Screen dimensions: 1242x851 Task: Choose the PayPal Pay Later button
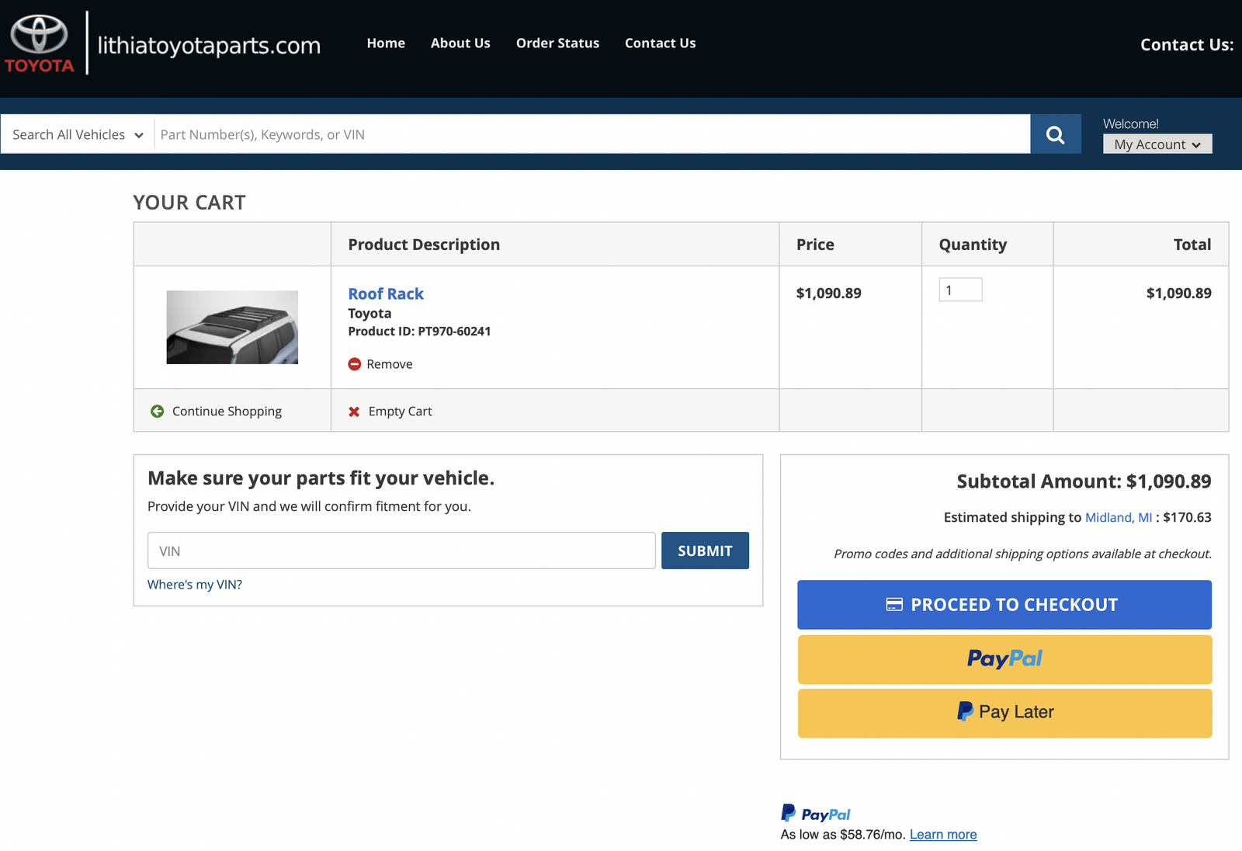click(1004, 713)
